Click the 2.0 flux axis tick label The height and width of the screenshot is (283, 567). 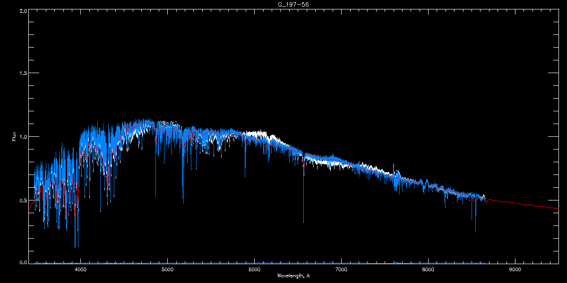coord(22,10)
